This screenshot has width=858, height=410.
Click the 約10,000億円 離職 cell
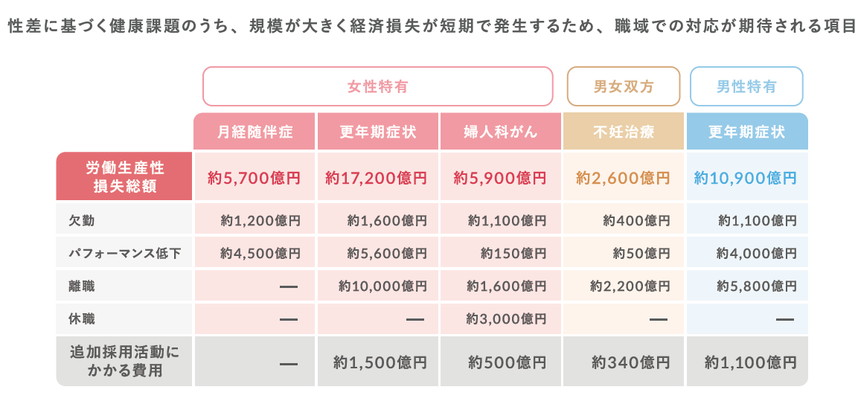(x=383, y=286)
